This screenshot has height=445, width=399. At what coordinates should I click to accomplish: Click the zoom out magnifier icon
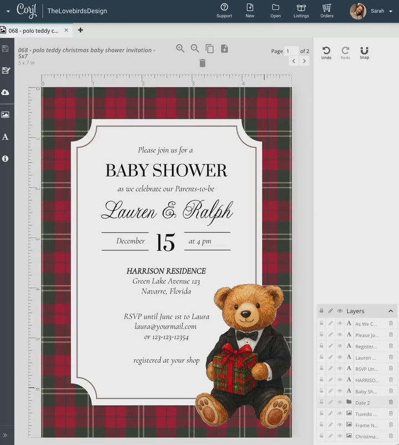pyautogui.click(x=195, y=49)
